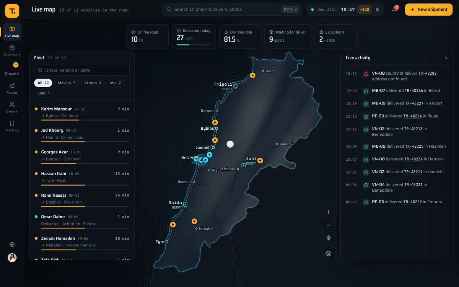Open the Live map sidebar item
This screenshot has height=287, width=459.
click(x=12, y=32)
